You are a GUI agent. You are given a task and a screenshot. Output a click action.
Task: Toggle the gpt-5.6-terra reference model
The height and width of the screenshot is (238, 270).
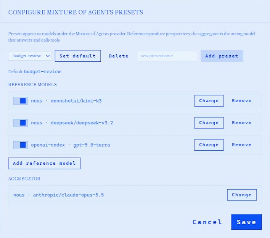tap(21, 145)
